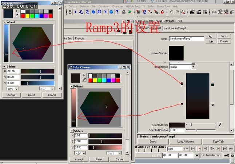Click the Selected Color swatch
Viewport: 235px width, 164px height.
tap(177, 125)
